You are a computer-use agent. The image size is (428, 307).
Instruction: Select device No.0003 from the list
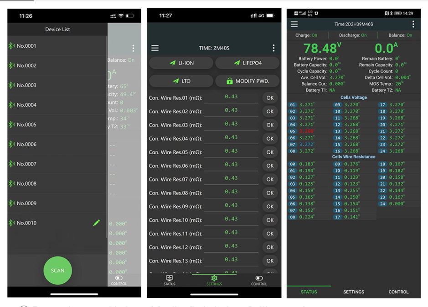pos(26,86)
